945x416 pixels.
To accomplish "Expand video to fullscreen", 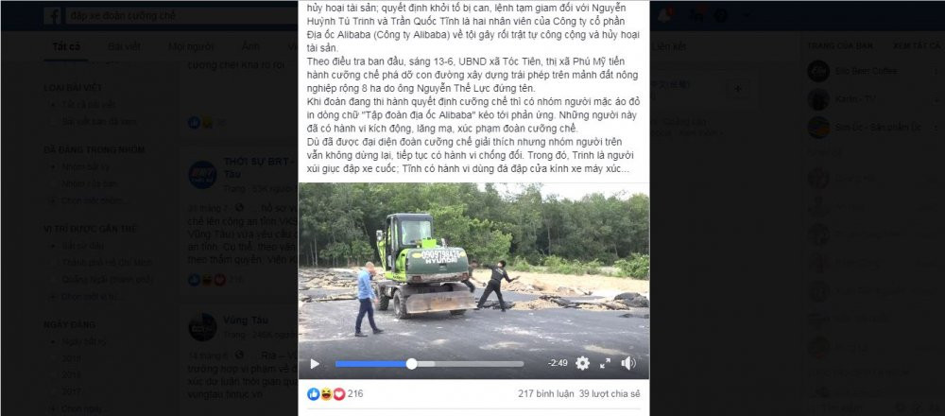I will click(605, 363).
